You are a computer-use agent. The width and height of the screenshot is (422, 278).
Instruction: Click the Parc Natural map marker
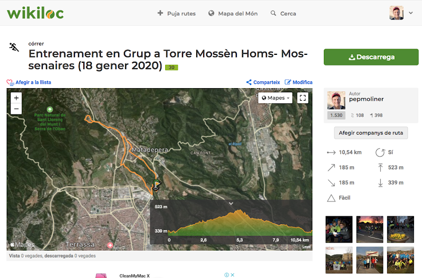tap(50, 109)
